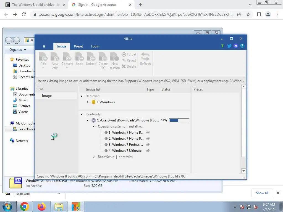Open Downloads in Explorer sidebar
Viewport: 283px width, 212px height.
[24, 71]
